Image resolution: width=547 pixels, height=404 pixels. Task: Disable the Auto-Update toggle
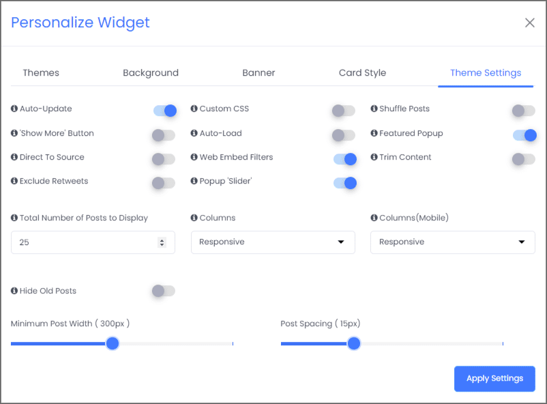[x=165, y=111]
